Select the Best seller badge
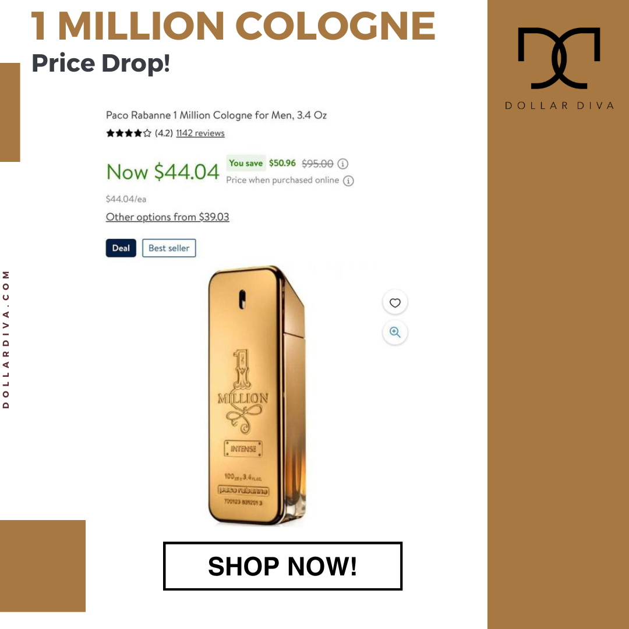629x629 pixels. [x=169, y=248]
